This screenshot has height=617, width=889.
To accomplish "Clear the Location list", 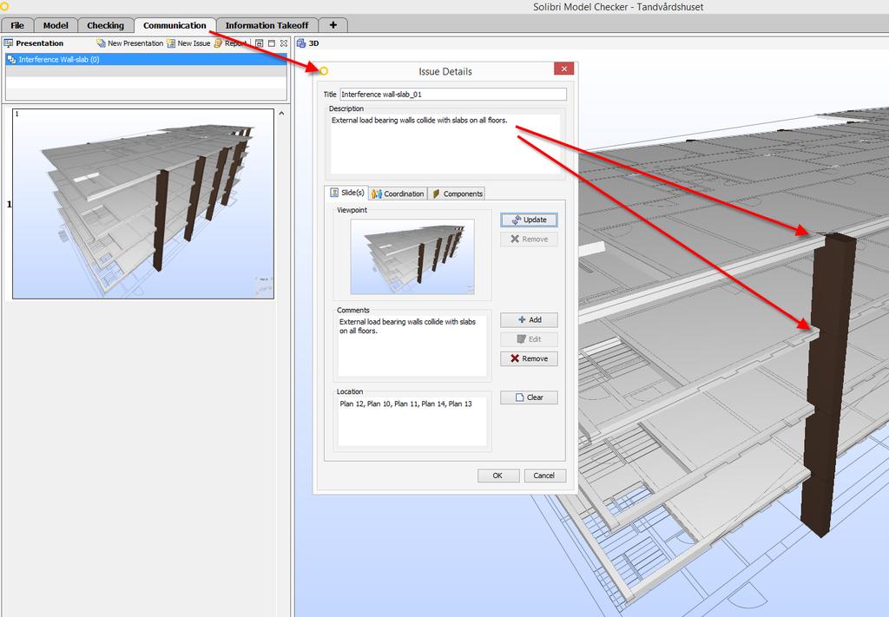I will point(529,397).
